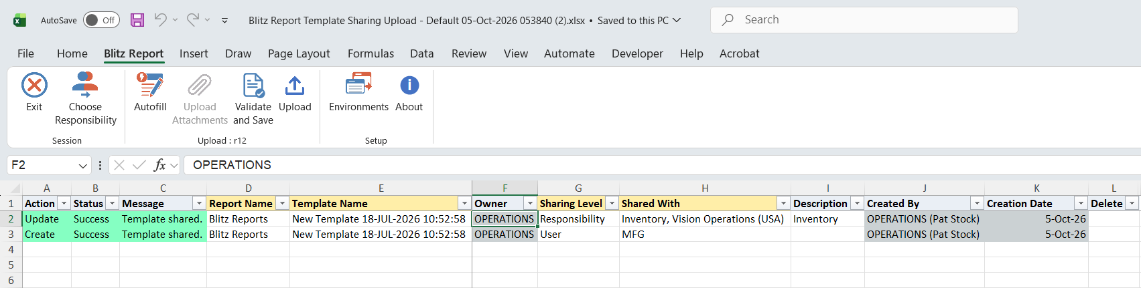Viewport: 1141px width, 288px height.
Task: Open the Message column filter dropdown
Action: [x=199, y=203]
